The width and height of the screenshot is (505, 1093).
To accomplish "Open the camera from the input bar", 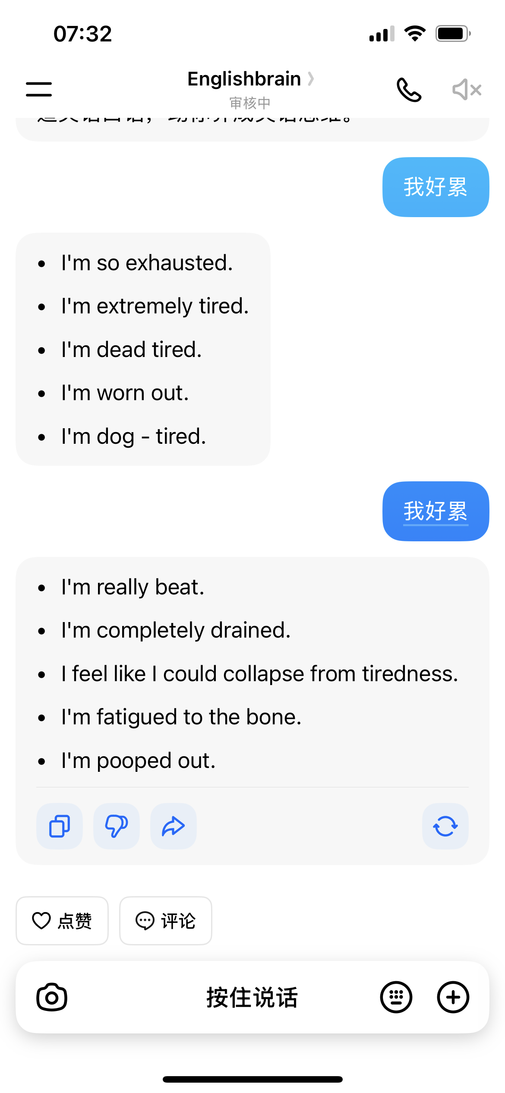I will (x=52, y=997).
